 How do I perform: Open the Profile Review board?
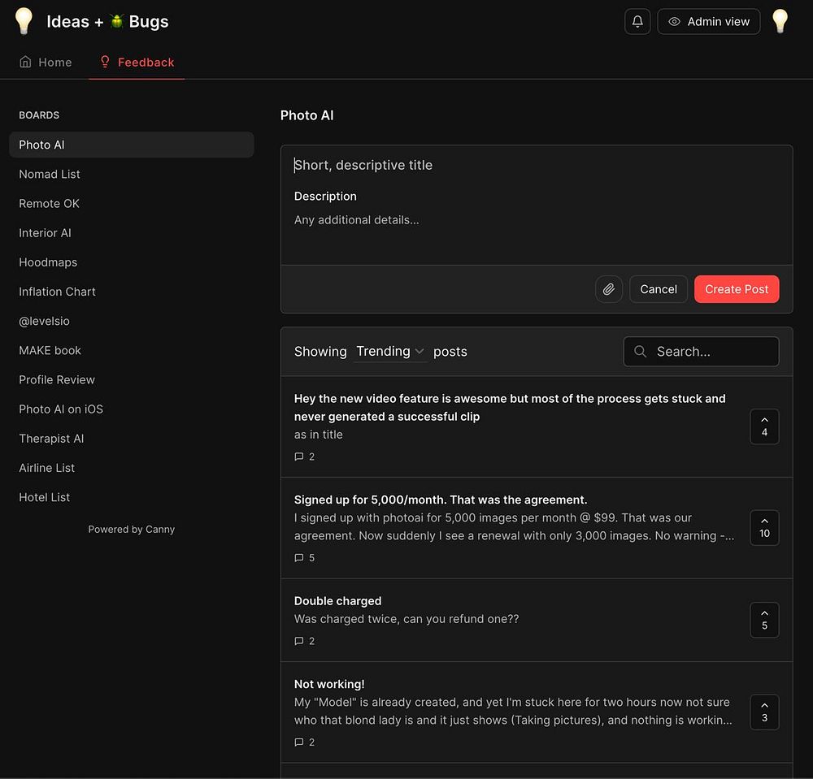click(x=57, y=379)
